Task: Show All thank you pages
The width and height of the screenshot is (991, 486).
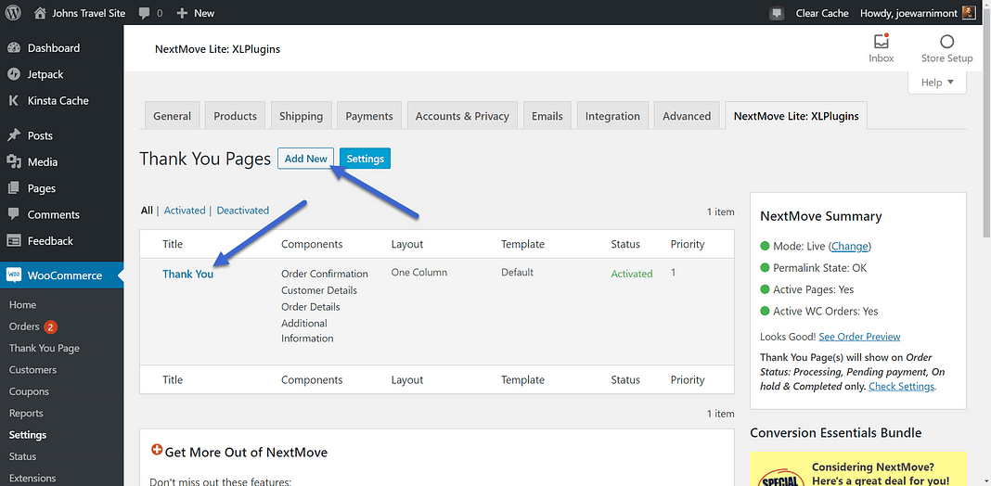Action: pyautogui.click(x=147, y=211)
